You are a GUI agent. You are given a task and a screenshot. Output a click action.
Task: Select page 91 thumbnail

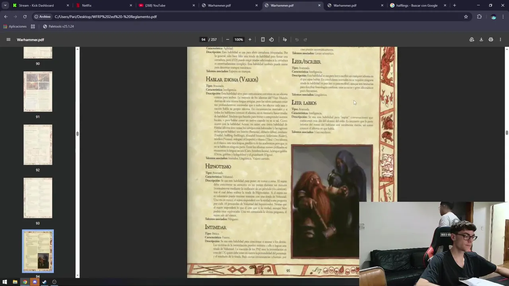[38, 91]
